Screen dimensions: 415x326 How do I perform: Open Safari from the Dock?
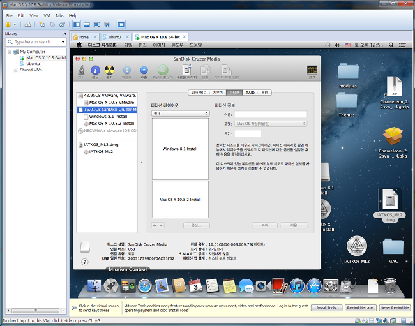pos(145,286)
